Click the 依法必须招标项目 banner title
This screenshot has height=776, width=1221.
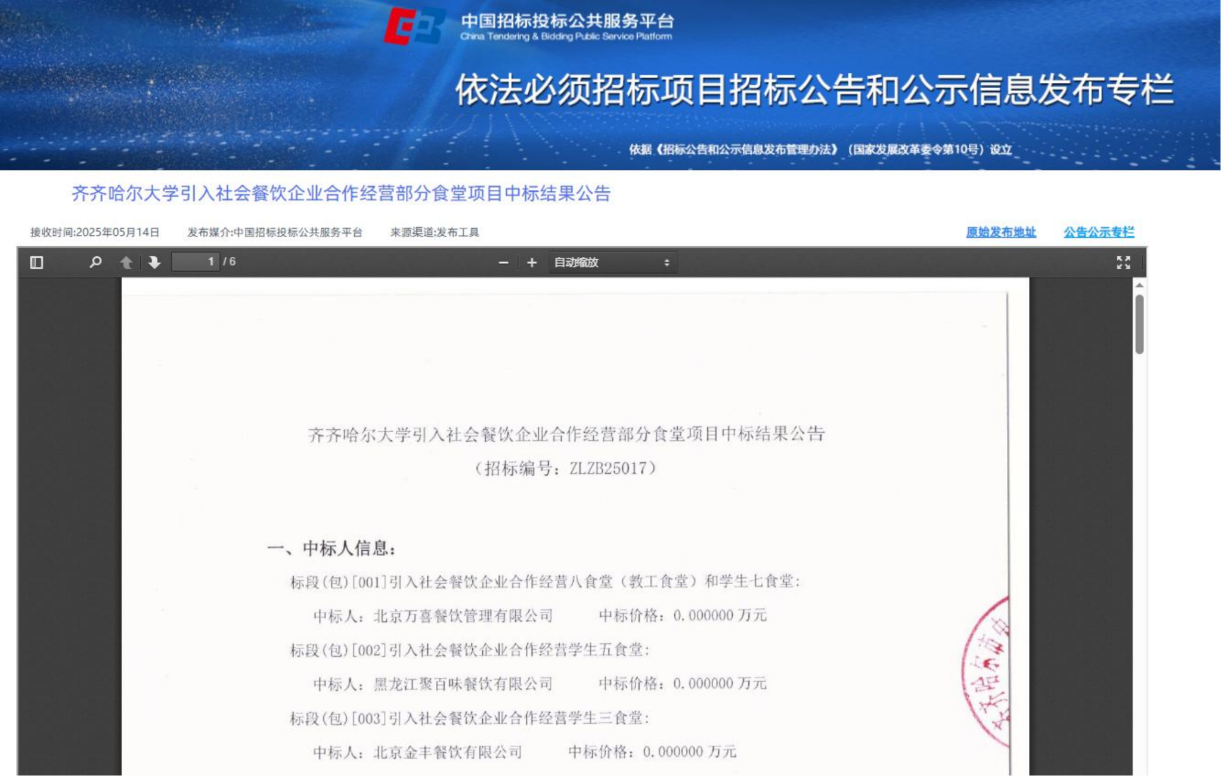(x=814, y=91)
